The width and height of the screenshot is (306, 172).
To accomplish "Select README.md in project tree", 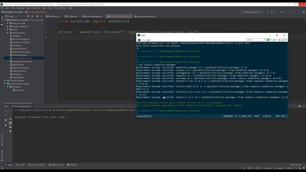I will click(16, 65).
